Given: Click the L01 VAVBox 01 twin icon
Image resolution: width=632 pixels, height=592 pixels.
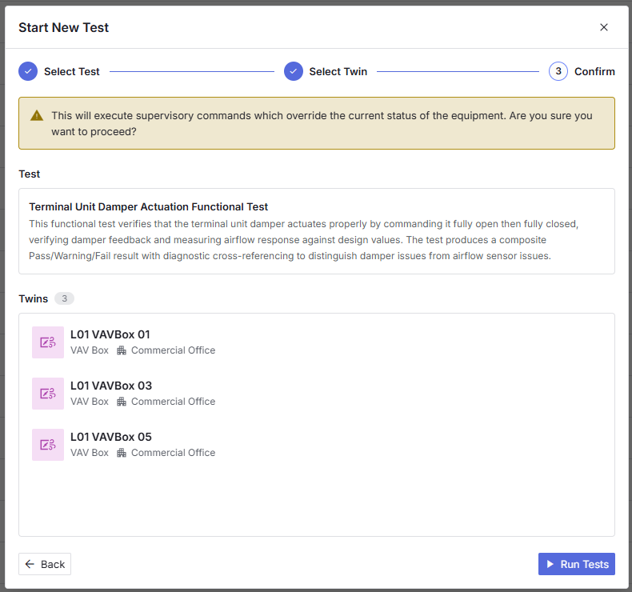Looking at the screenshot, I should [48, 342].
